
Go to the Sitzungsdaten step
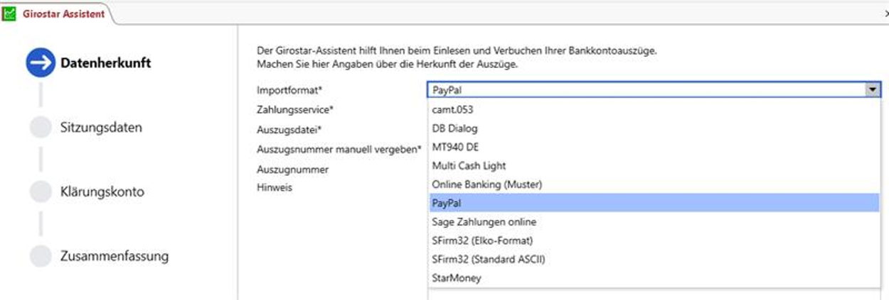click(x=101, y=128)
